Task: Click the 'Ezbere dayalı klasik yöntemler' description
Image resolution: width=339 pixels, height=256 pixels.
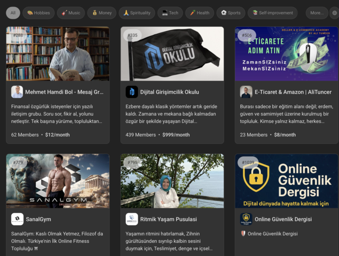Action: tap(171, 114)
